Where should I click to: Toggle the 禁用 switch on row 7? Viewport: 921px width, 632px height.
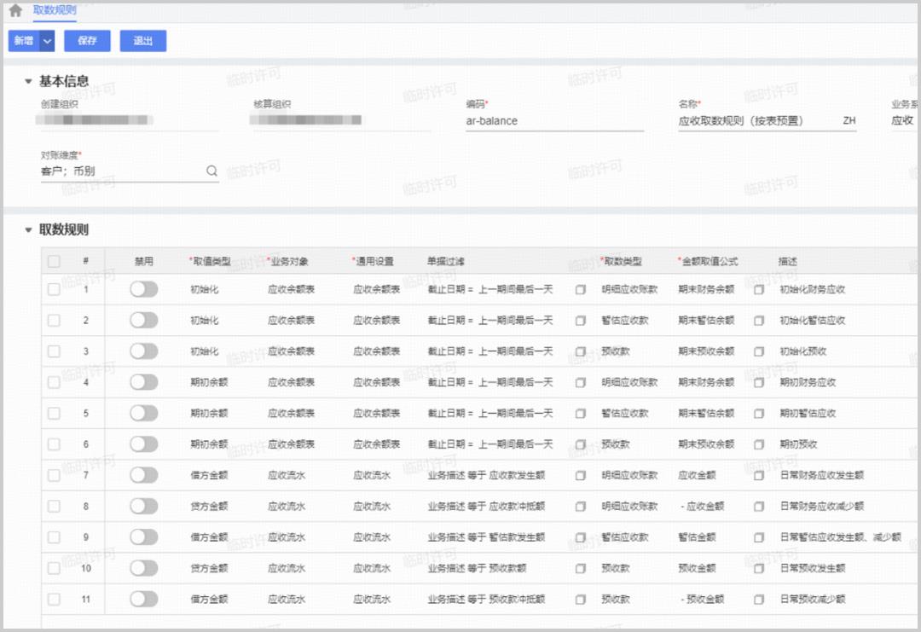142,475
